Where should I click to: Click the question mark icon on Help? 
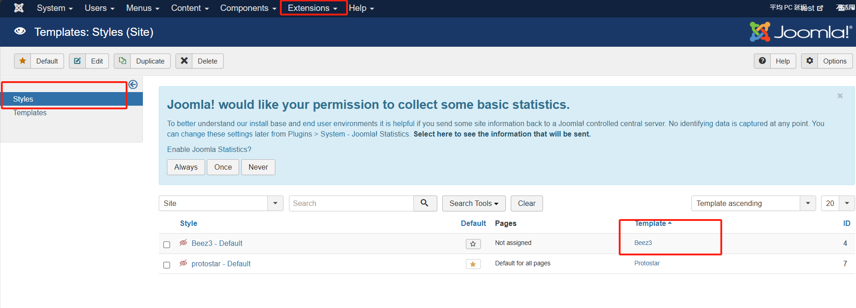coord(763,61)
